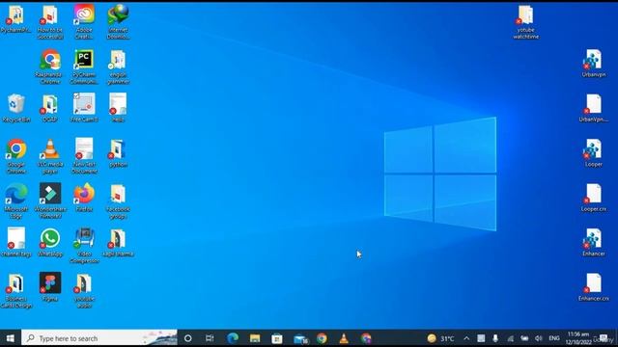Select the Google Chrome desktop shortcut

tap(16, 156)
